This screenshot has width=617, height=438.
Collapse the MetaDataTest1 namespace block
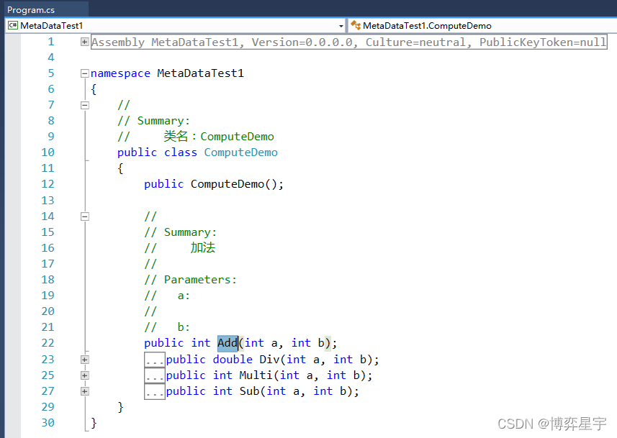click(x=85, y=73)
